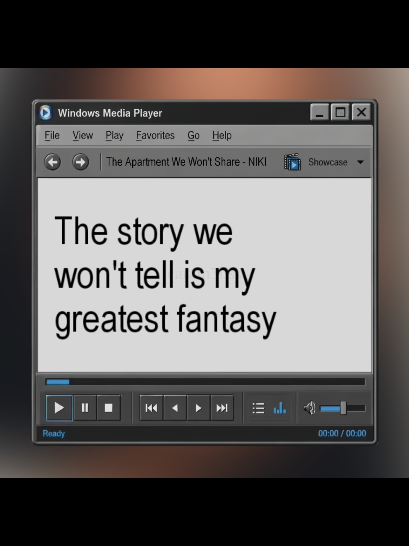
Task: Click the fast forward triangle button
Action: tap(198, 408)
